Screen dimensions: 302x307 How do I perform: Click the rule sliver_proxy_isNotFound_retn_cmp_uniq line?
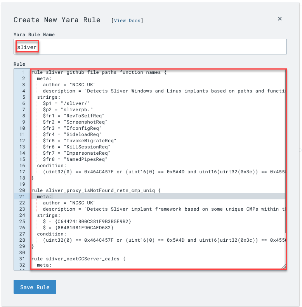96,190
